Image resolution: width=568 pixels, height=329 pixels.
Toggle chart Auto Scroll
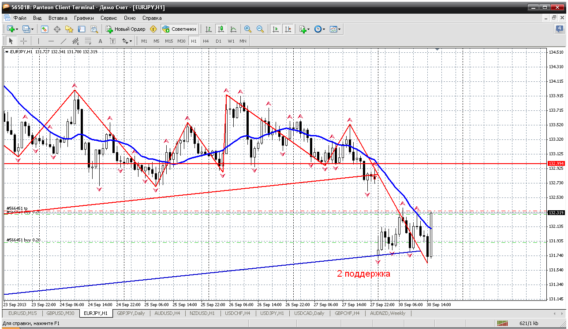(x=276, y=29)
